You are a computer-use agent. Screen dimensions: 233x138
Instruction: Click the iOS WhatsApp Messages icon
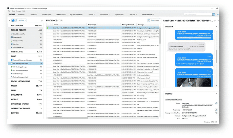tap(12, 70)
